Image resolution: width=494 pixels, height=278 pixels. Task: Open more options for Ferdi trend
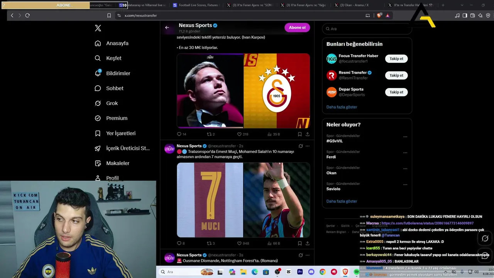[405, 153]
